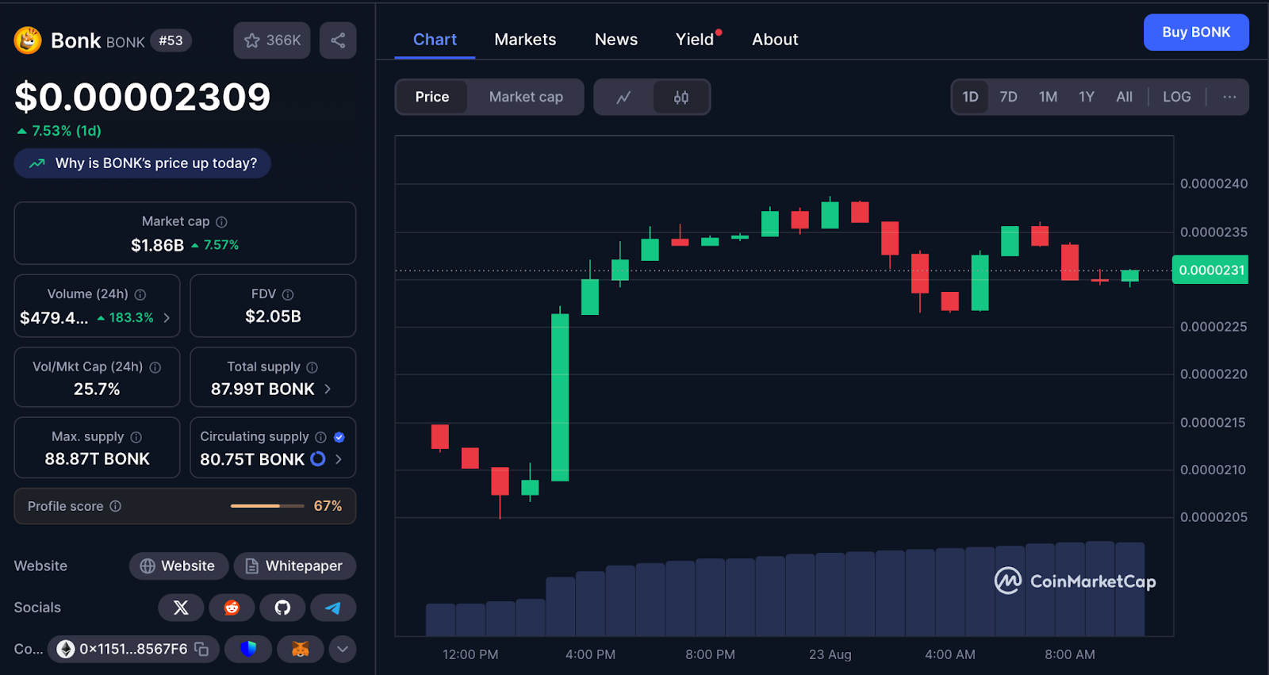1269x675 pixels.
Task: Click the share icon next to watchlist
Action: tap(338, 40)
